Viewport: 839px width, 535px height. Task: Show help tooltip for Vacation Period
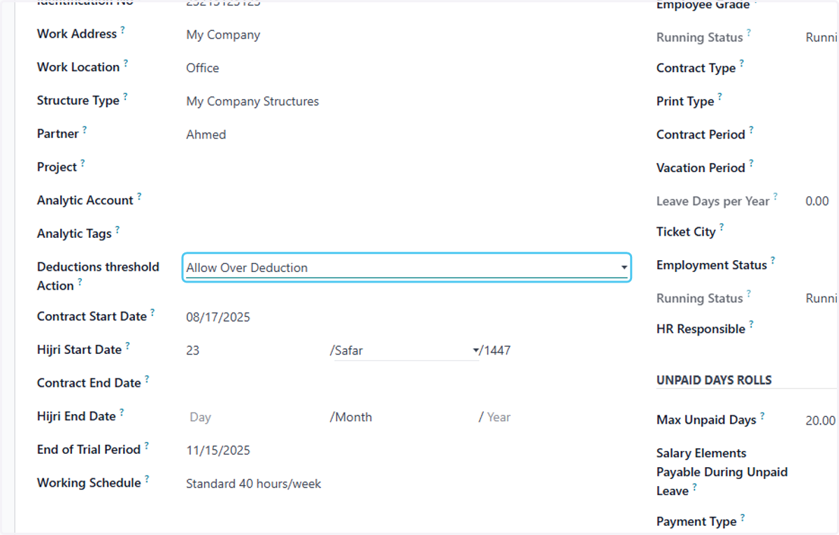tap(752, 164)
